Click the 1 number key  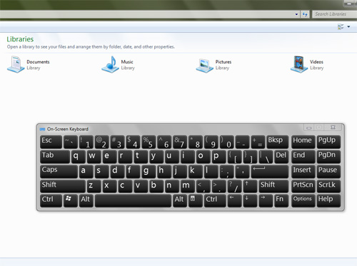click(x=86, y=142)
